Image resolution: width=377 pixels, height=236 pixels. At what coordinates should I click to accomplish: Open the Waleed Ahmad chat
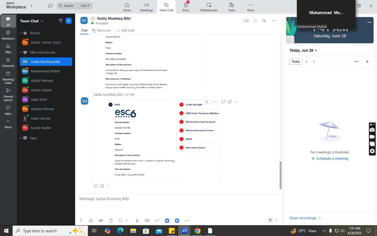[x=46, y=109]
